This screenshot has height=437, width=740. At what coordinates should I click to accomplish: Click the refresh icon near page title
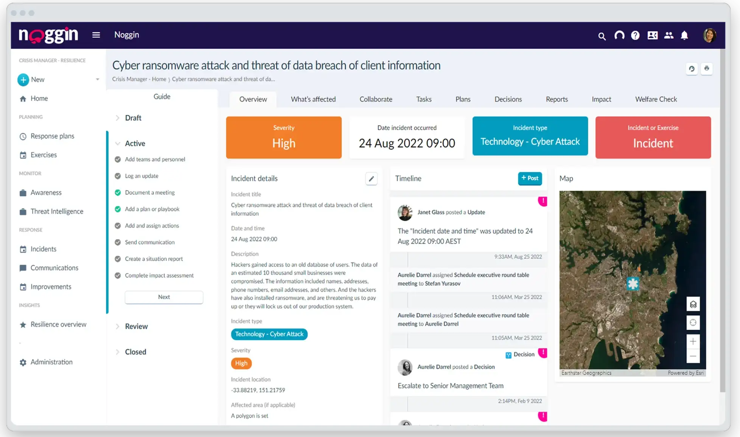pos(692,68)
